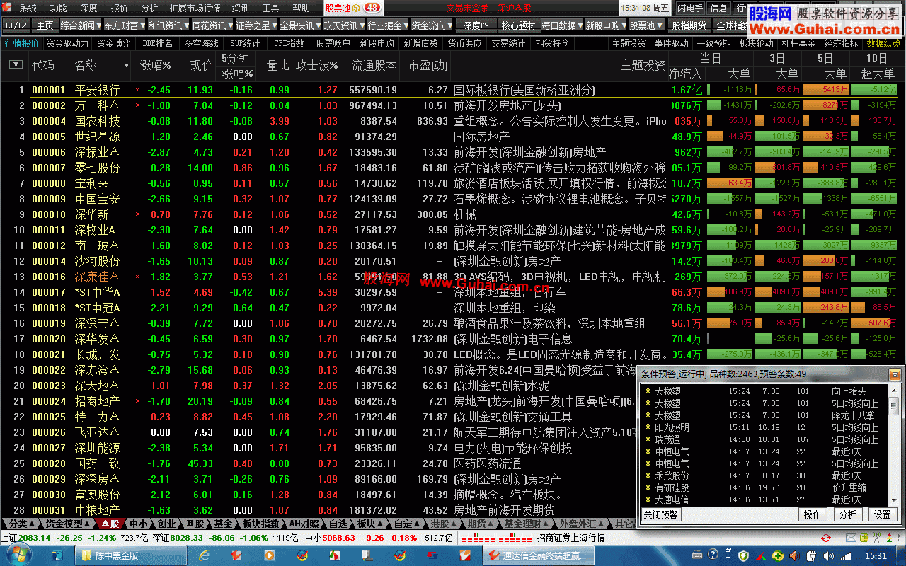Open the 综合新闻 dropdown
Viewport: 906px width, 566px height.
click(81, 25)
